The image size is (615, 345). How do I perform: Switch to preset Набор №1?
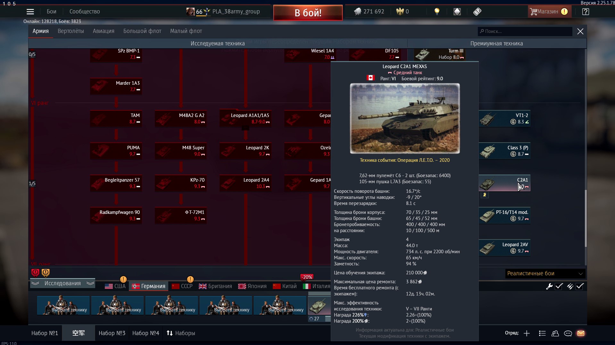pyautogui.click(x=45, y=333)
